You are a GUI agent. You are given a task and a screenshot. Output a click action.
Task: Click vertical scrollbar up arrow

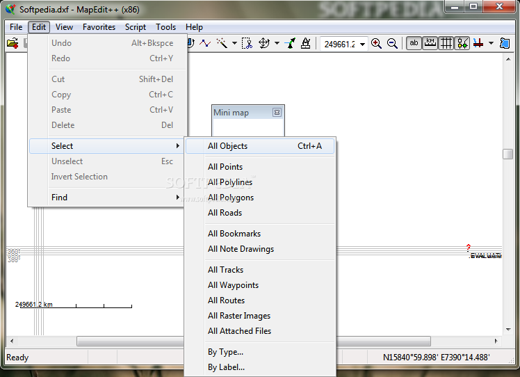(508, 59)
